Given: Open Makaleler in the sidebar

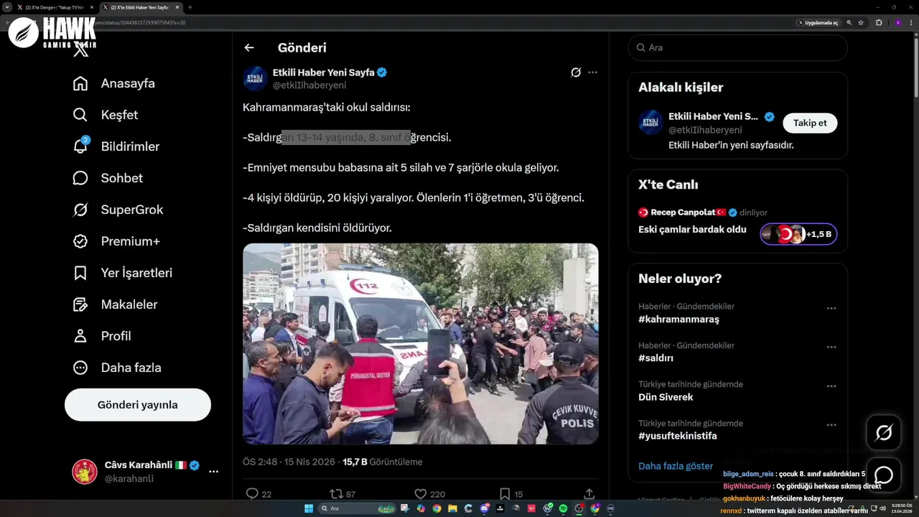Looking at the screenshot, I should [115, 304].
